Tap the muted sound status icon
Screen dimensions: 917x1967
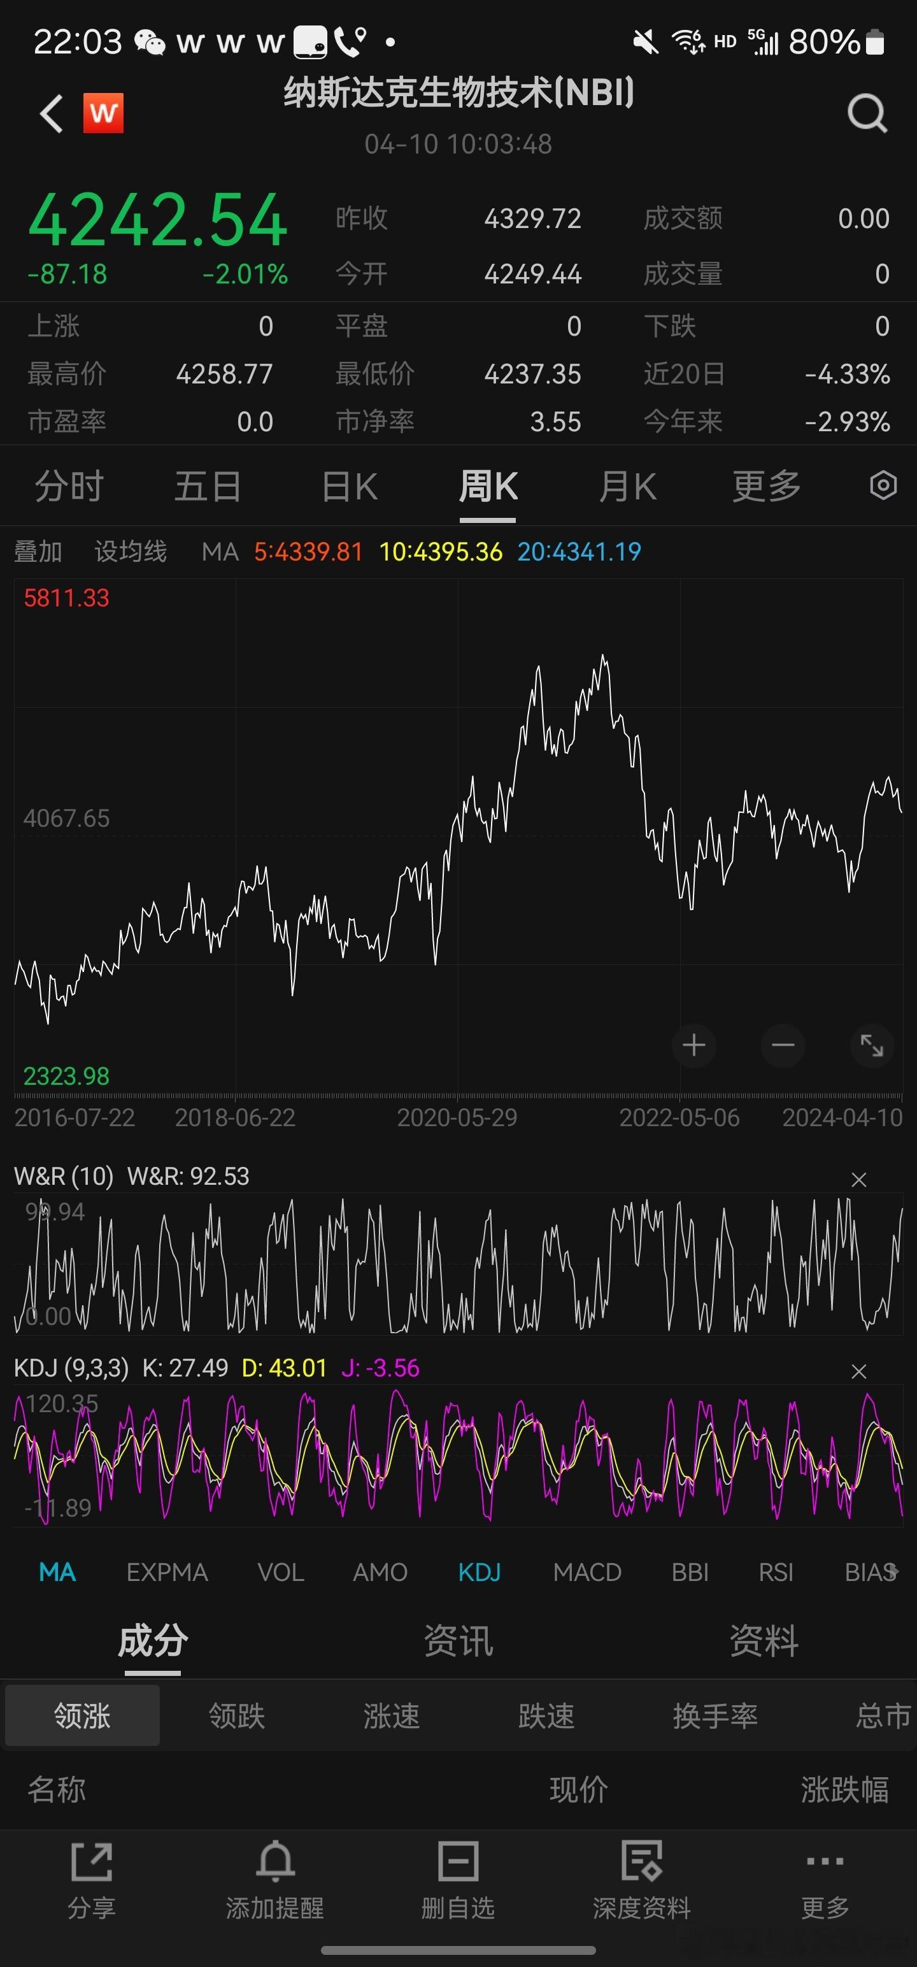pyautogui.click(x=646, y=42)
